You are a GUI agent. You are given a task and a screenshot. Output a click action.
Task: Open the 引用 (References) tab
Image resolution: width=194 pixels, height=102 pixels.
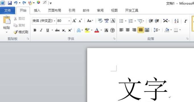(72, 10)
